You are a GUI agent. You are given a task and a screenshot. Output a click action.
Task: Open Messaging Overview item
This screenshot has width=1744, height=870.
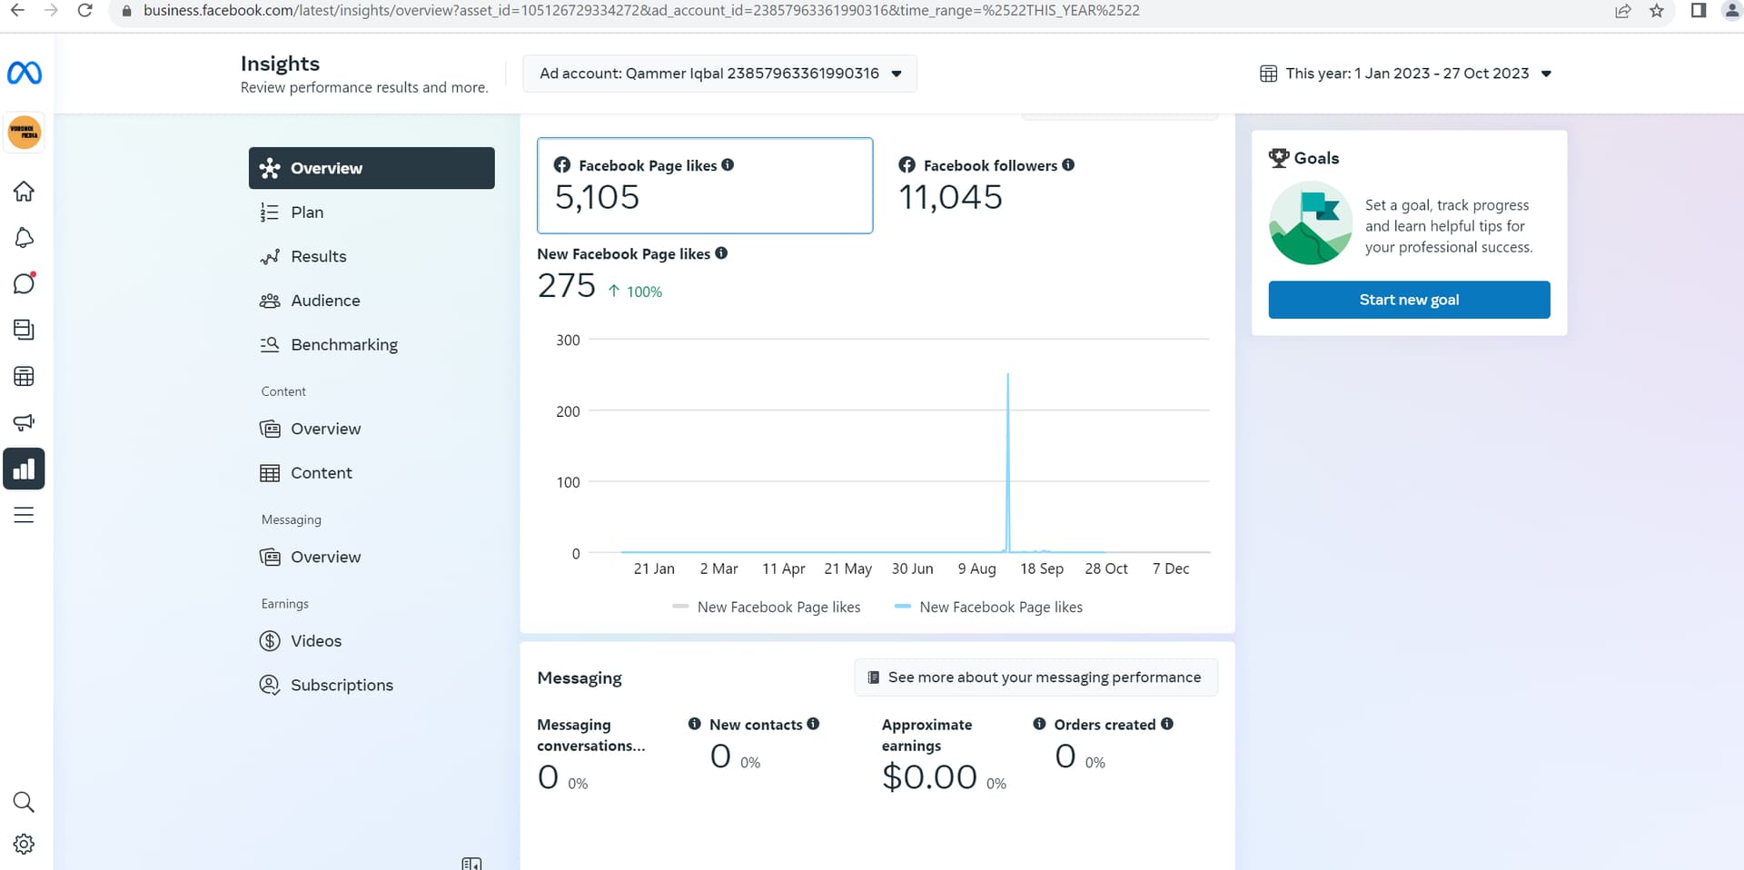(372, 557)
